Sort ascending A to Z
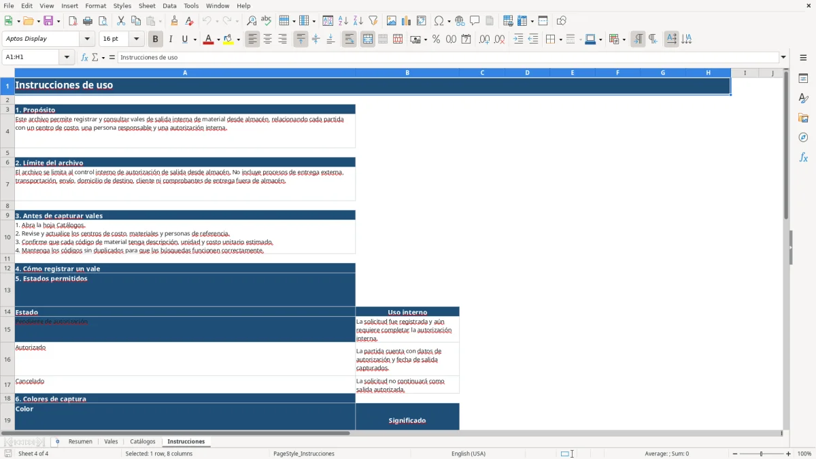The height and width of the screenshot is (459, 816). [343, 21]
